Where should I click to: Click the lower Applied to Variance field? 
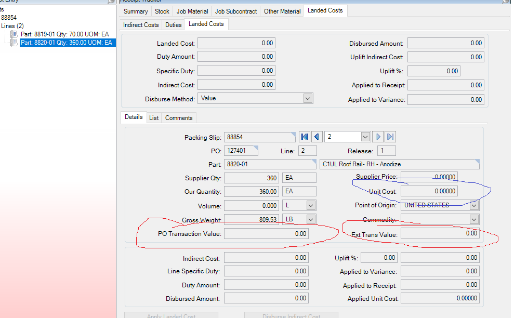[440, 271]
